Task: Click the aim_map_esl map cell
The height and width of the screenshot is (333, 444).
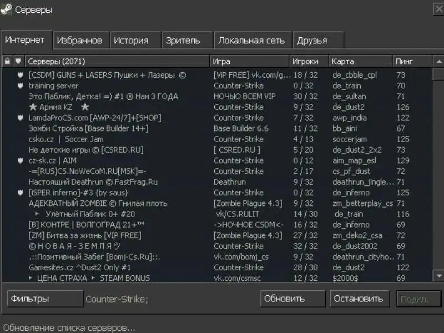Action: pos(354,161)
